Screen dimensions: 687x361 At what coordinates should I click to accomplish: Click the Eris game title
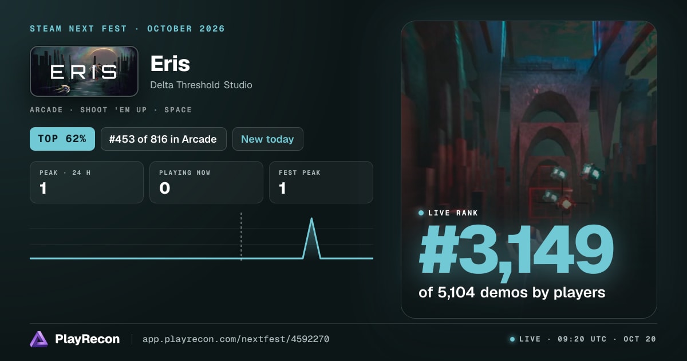(x=170, y=64)
